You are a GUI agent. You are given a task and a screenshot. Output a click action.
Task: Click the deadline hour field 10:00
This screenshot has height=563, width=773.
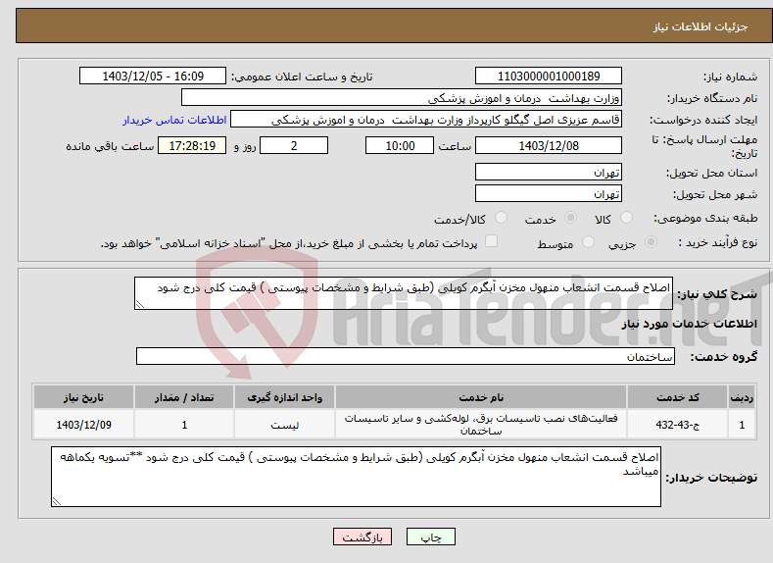click(x=400, y=145)
